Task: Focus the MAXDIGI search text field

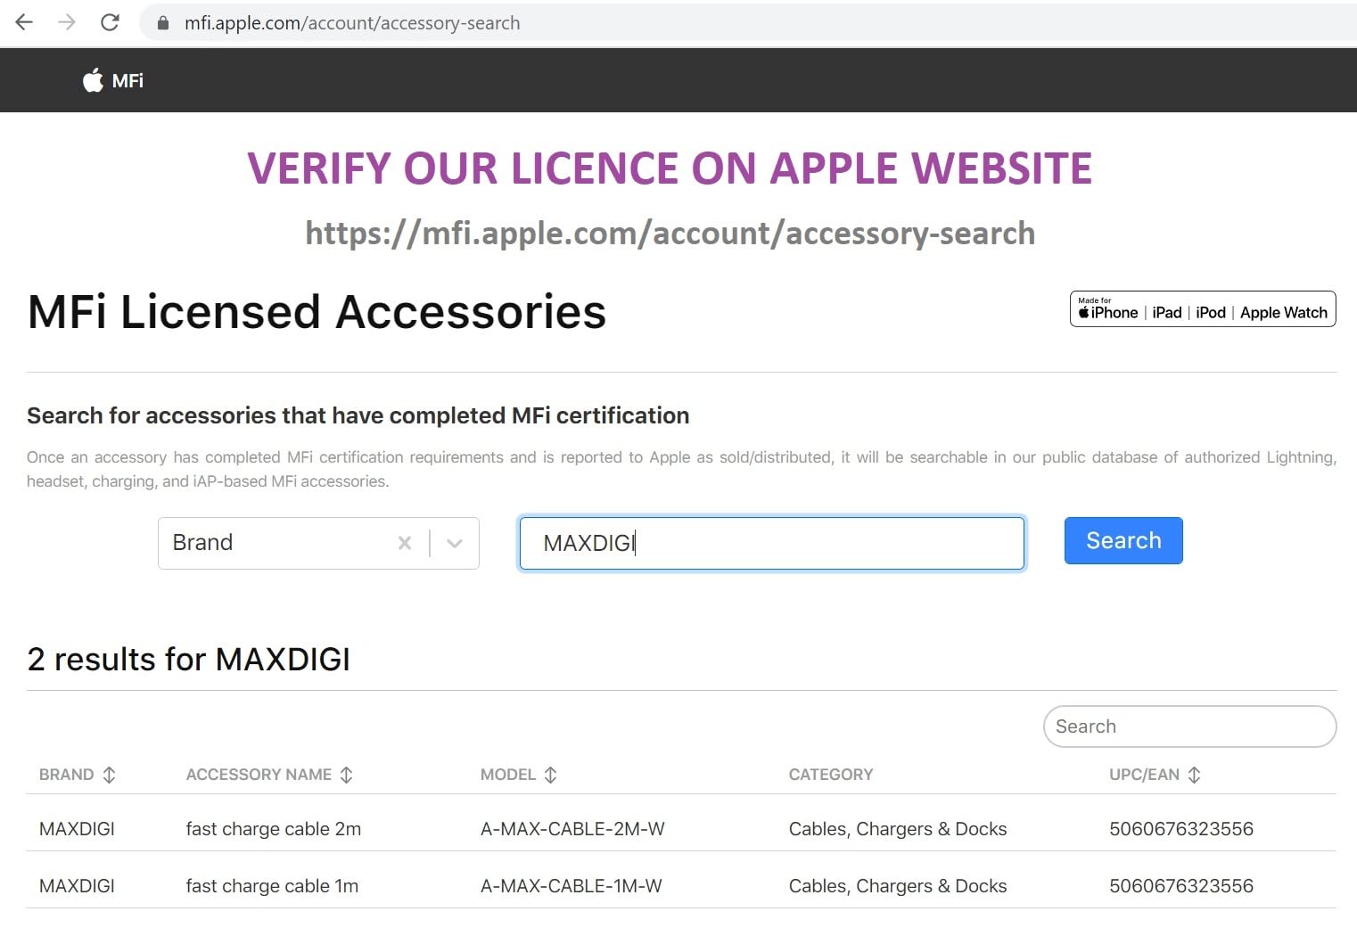Action: tap(771, 543)
